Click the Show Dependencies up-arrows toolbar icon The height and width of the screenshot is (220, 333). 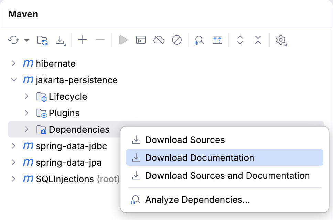217,40
